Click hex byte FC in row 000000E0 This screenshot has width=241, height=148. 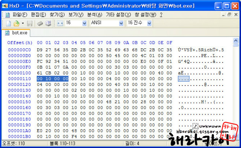click(x=39, y=61)
